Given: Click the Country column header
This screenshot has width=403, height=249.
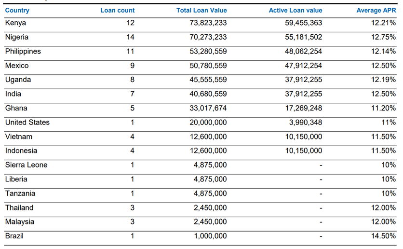Looking at the screenshot, I should tap(17, 10).
